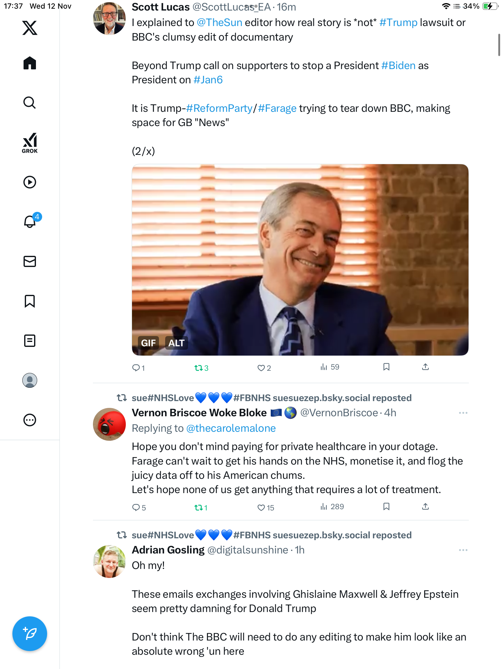Like Scott Lucas's post
Image resolution: width=502 pixels, height=669 pixels.
(x=261, y=368)
